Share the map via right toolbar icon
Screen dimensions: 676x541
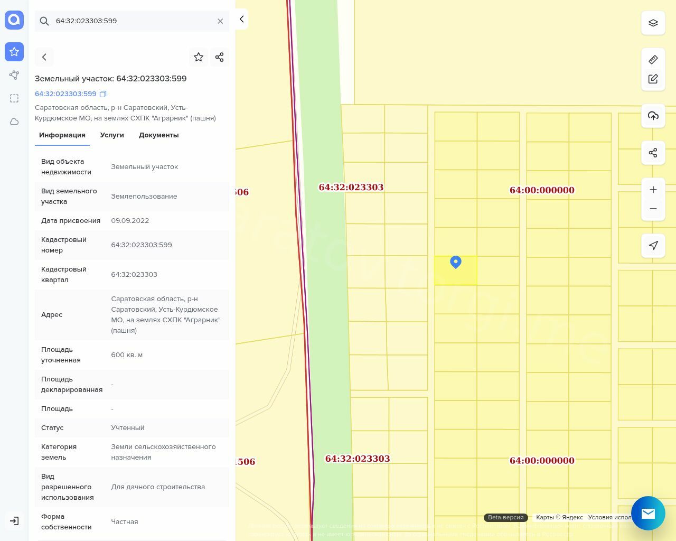pyautogui.click(x=653, y=153)
